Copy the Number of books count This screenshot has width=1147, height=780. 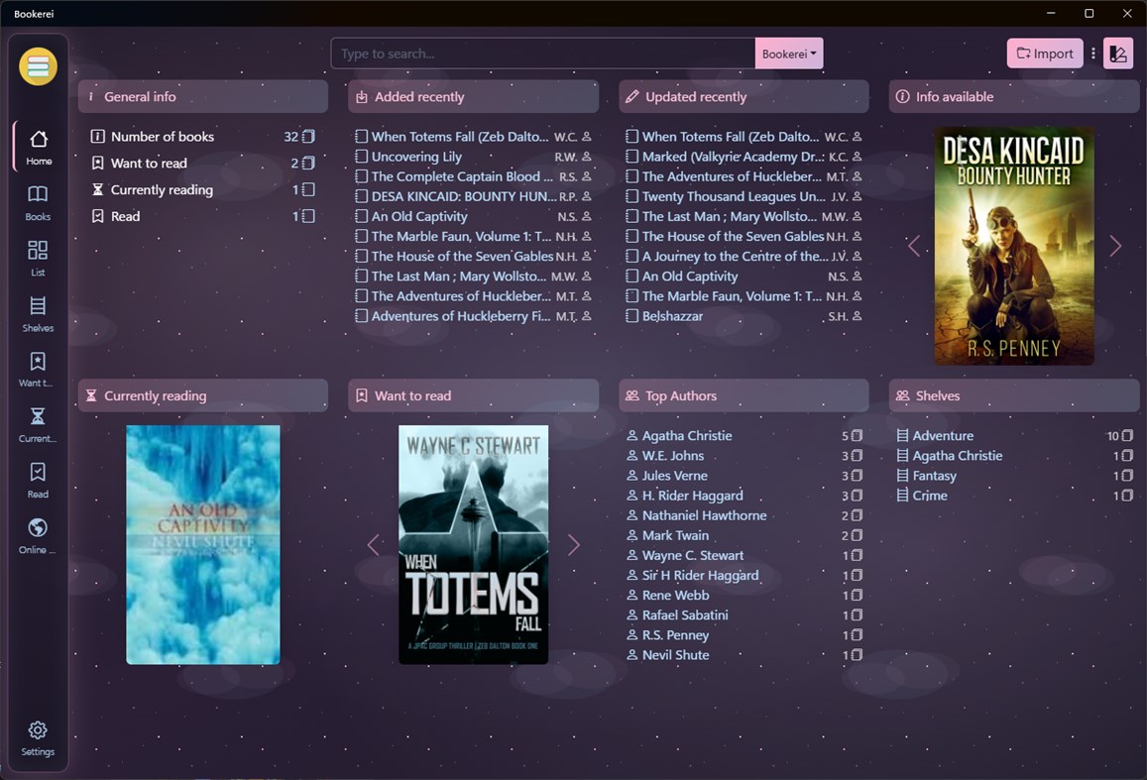(307, 136)
